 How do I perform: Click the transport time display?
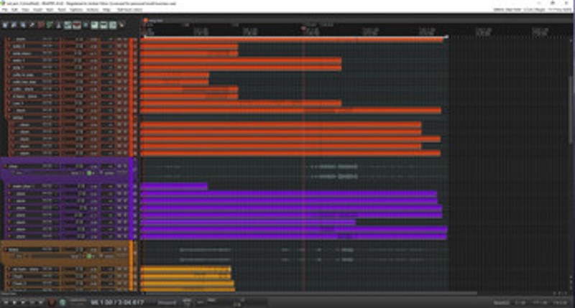pyautogui.click(x=118, y=302)
